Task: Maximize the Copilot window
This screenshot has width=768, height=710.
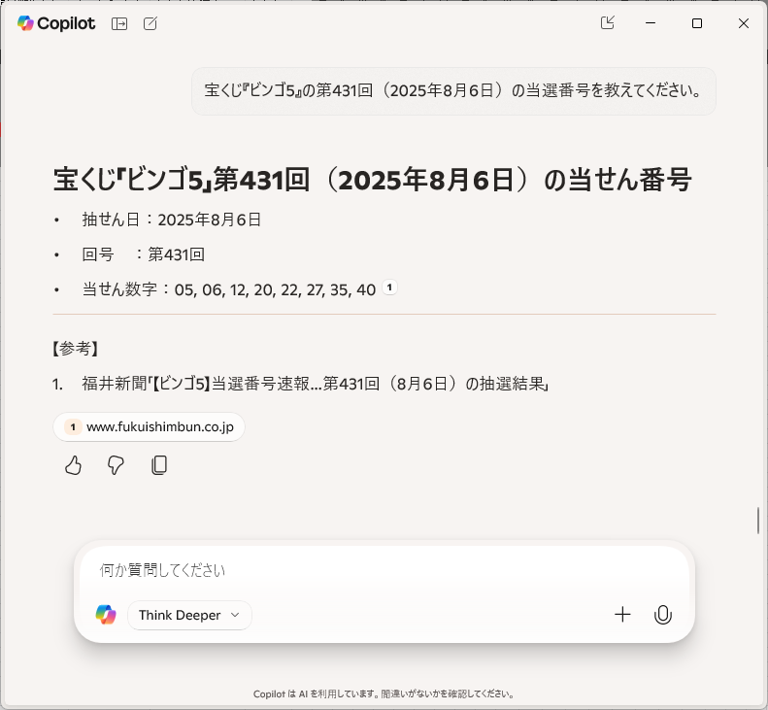Action: 697,23
